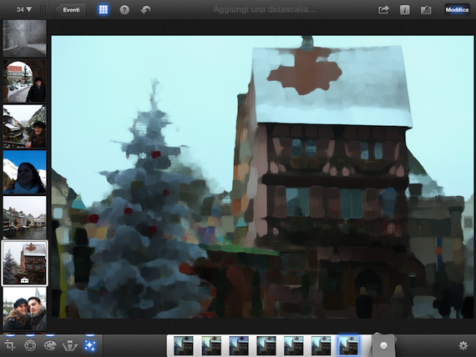Expand the 34 photos filter dropdown
The width and height of the screenshot is (476, 357).
[x=24, y=9]
